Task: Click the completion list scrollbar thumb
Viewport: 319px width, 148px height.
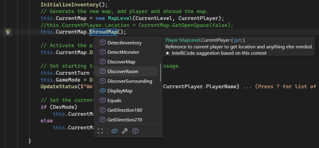Action: tap(160, 72)
